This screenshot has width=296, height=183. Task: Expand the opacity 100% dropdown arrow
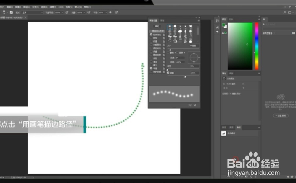62,12
